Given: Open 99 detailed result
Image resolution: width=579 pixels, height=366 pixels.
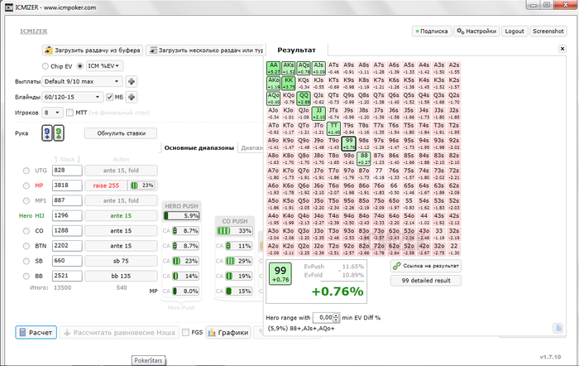Looking at the screenshot, I should click(426, 281).
